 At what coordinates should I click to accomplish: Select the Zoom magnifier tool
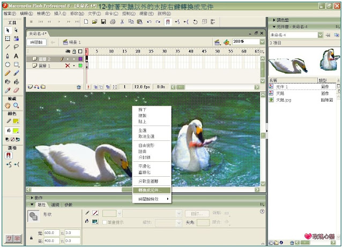pyautogui.click(x=16, y=106)
